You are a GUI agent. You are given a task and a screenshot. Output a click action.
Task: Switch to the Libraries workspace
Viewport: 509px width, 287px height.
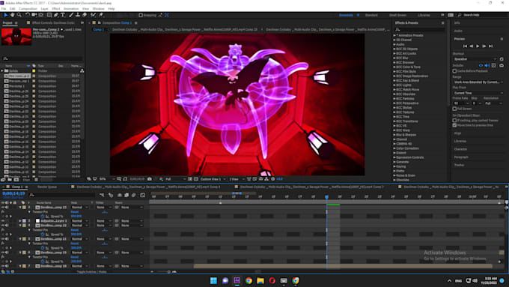pyautogui.click(x=424, y=15)
